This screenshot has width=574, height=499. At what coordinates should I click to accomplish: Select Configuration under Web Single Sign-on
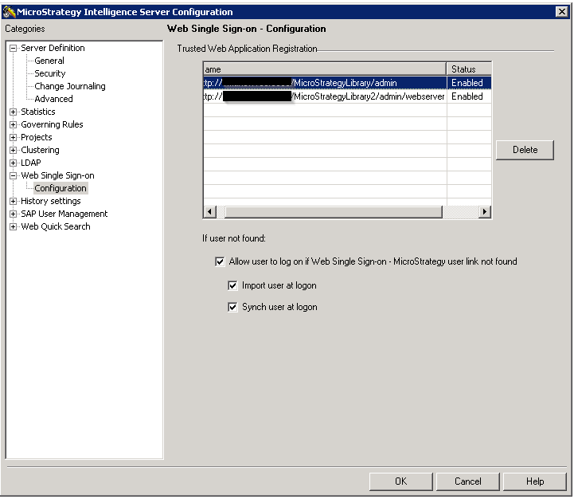(61, 188)
